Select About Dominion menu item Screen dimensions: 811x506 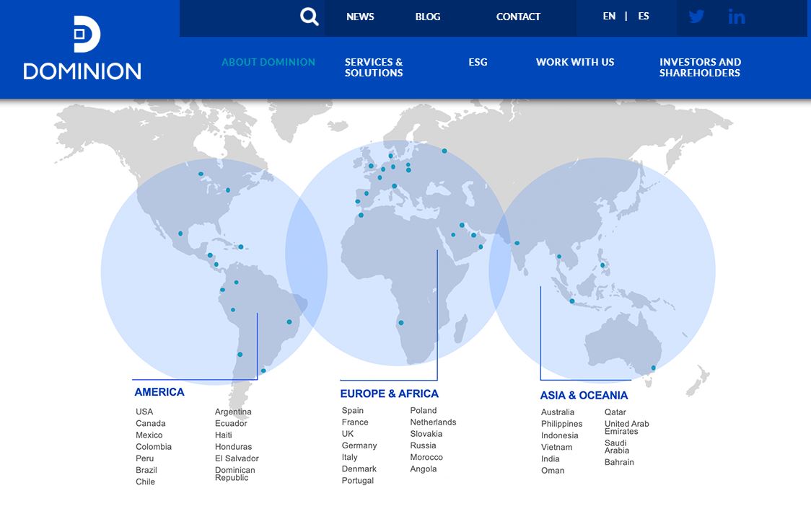click(x=268, y=62)
